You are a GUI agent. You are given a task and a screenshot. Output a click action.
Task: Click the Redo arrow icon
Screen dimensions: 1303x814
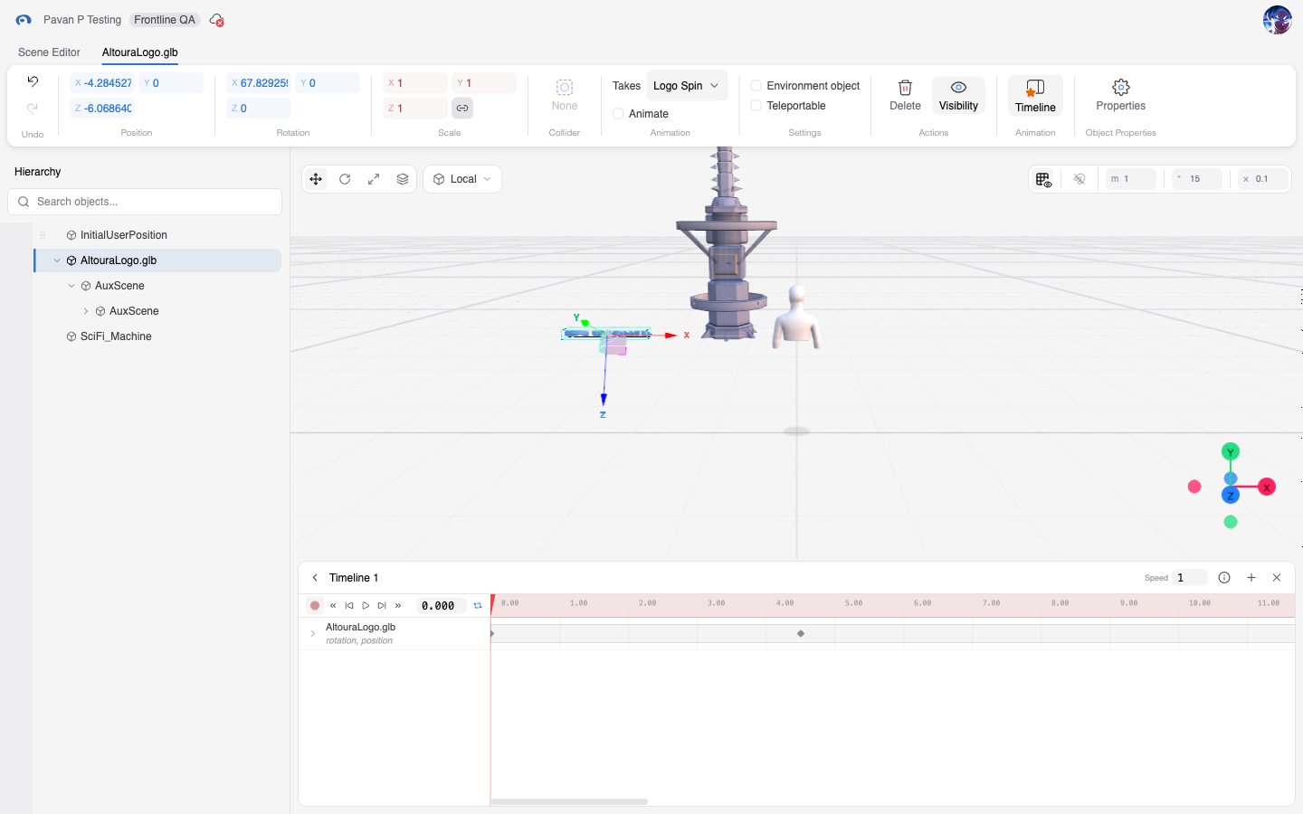pos(33,108)
